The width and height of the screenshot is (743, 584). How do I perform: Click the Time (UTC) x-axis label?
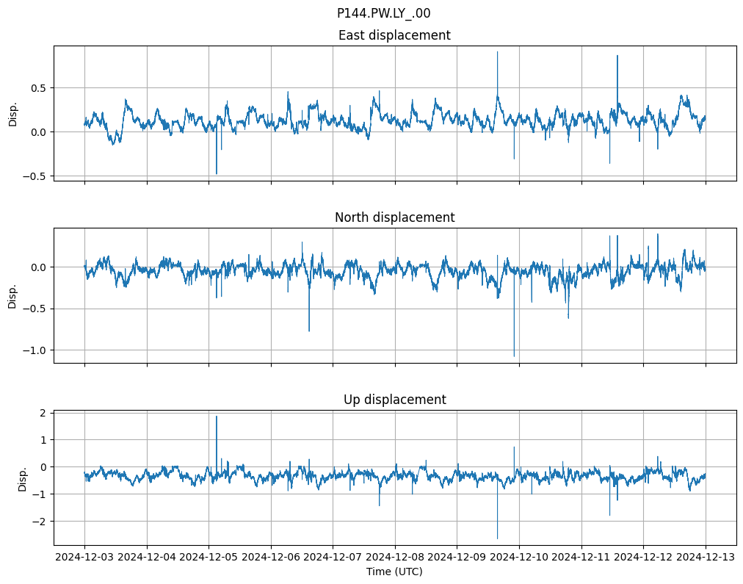pyautogui.click(x=394, y=572)
